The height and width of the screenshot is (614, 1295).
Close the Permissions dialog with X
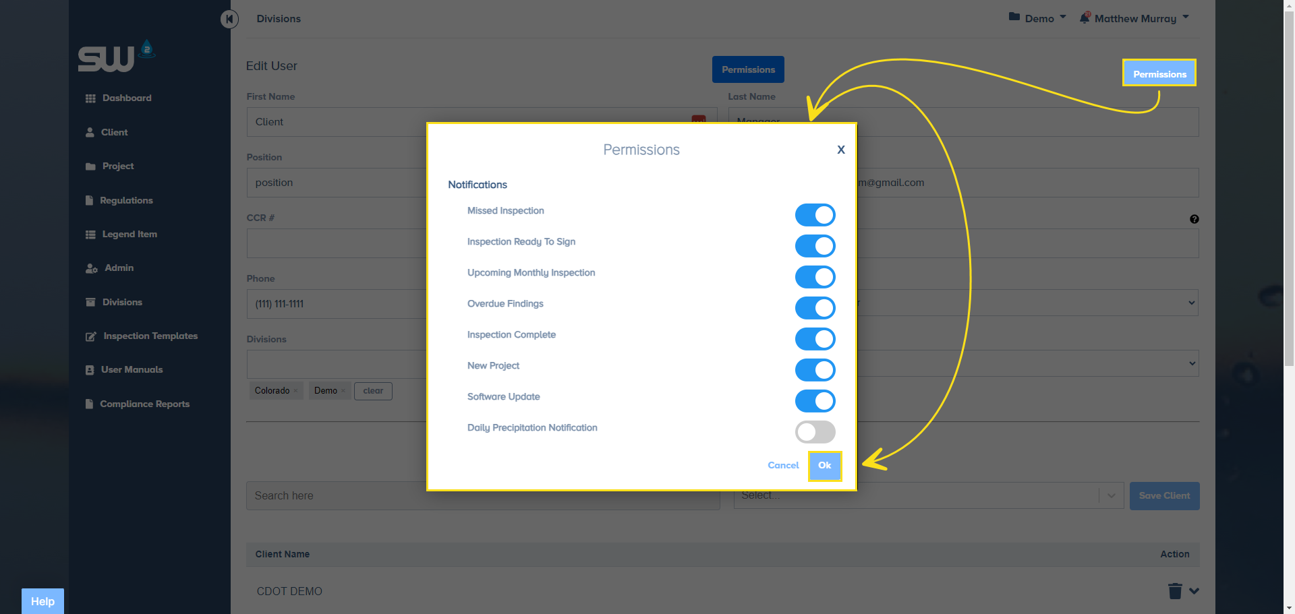(x=841, y=150)
